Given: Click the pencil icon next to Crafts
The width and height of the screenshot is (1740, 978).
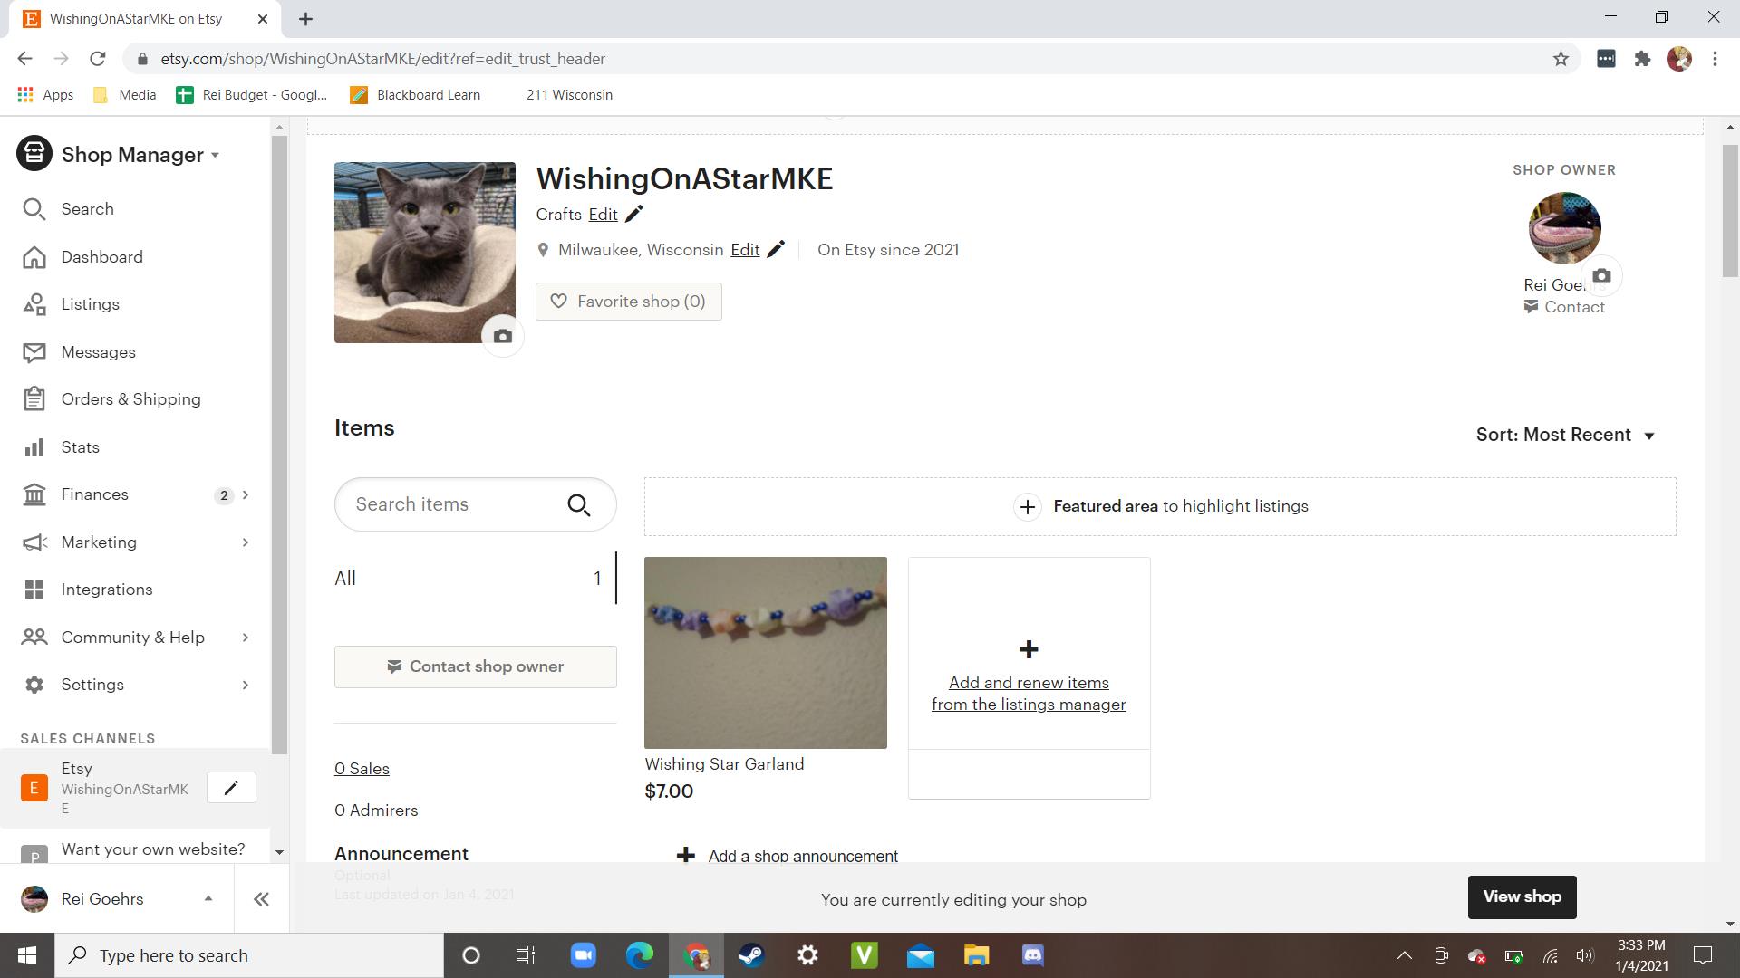Looking at the screenshot, I should click(x=634, y=215).
